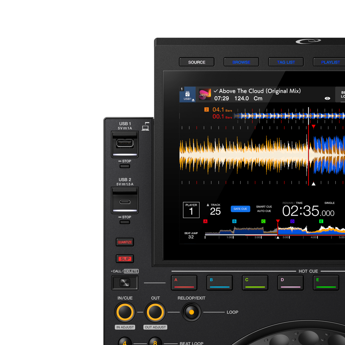This screenshot has width=345, height=345.
Task: Push the IN/CUE loop button
Action: 125,312
